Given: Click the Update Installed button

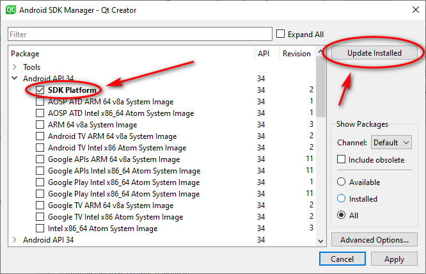Looking at the screenshot, I should 374,53.
